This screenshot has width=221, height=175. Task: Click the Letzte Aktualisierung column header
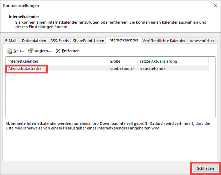(x=173, y=61)
